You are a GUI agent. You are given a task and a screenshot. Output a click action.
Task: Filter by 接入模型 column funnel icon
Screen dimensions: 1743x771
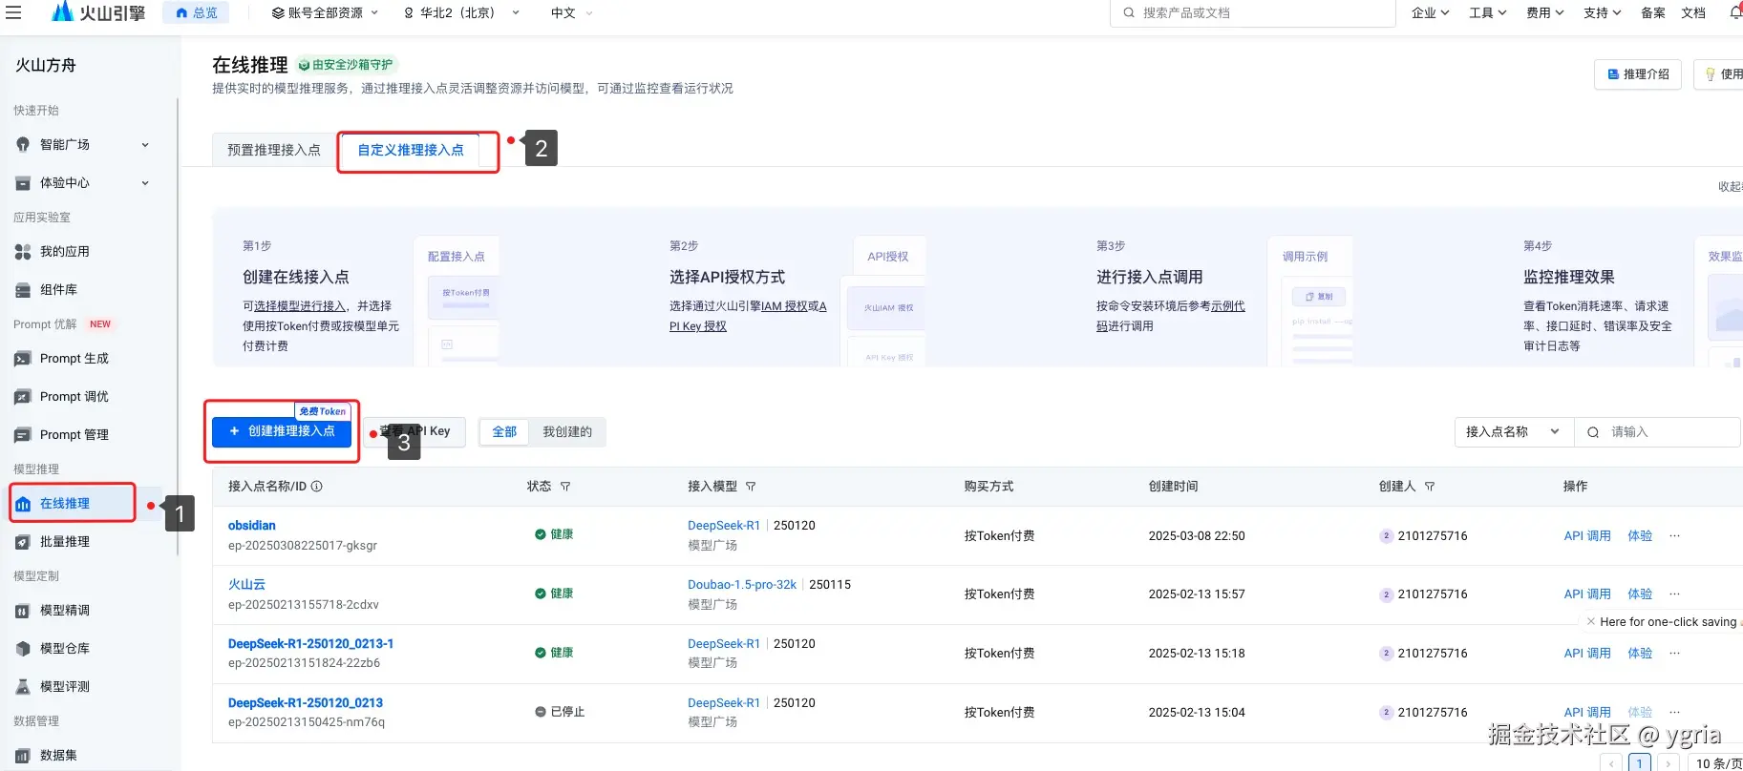point(751,487)
